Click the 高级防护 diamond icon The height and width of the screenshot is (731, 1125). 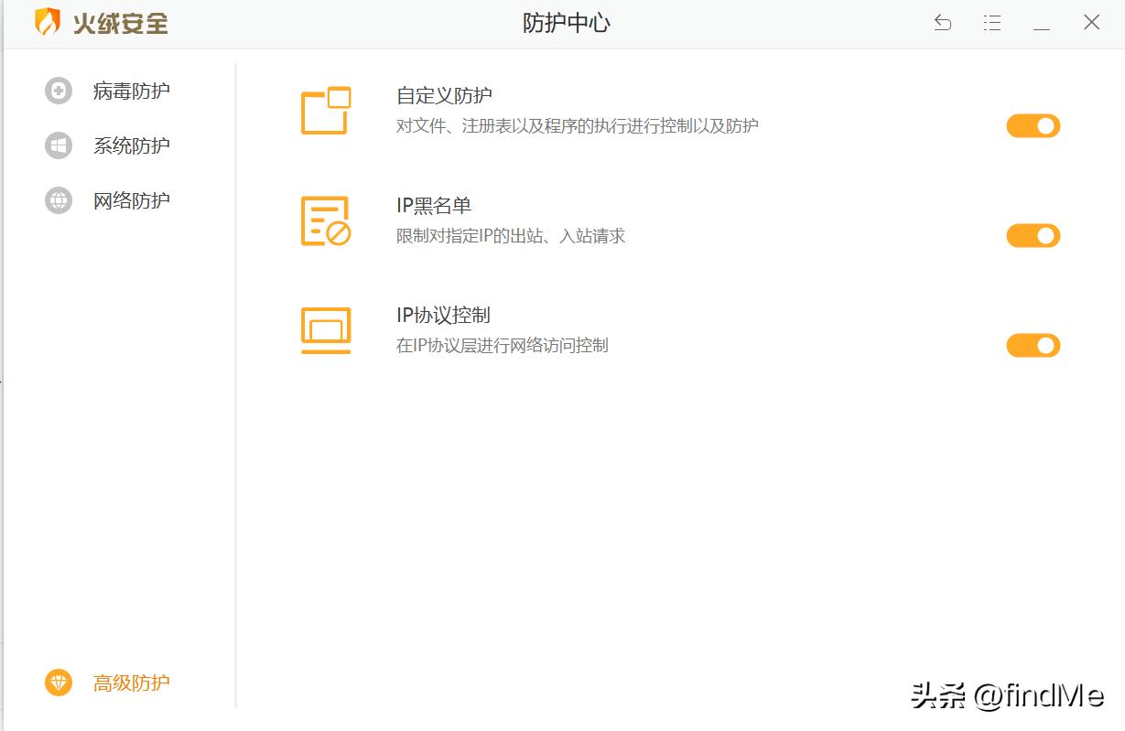[x=57, y=683]
